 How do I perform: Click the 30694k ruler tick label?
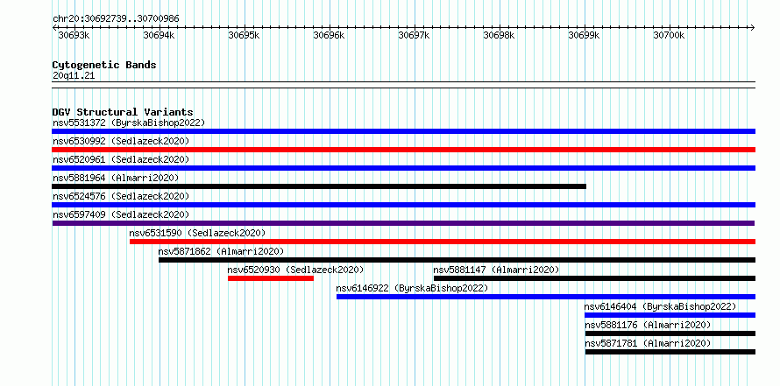(159, 35)
